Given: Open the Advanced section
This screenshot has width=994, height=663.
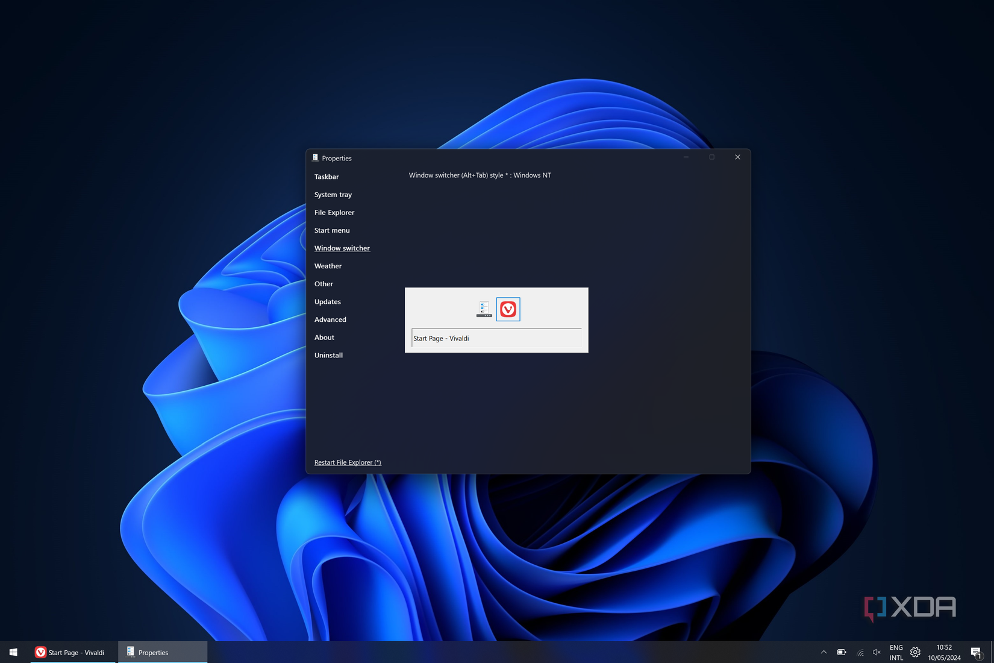Looking at the screenshot, I should point(330,319).
